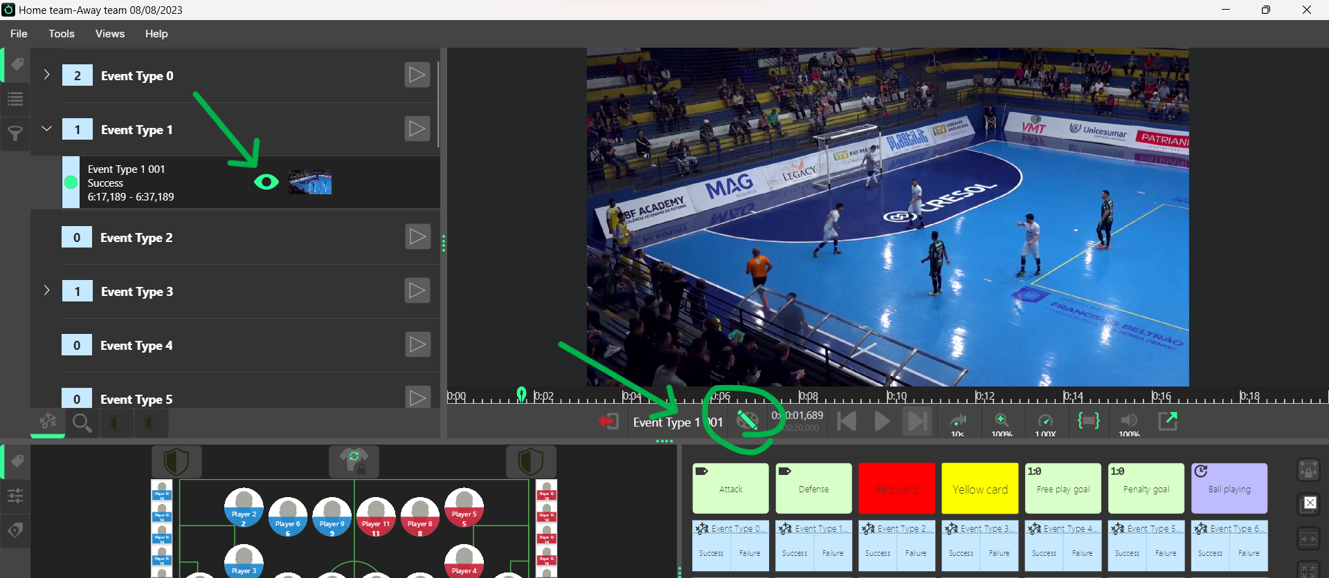Screen dimensions: 1329x578
Task: Play the video
Action: point(882,421)
